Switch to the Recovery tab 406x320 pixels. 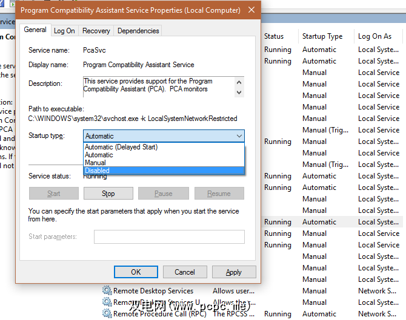click(96, 31)
